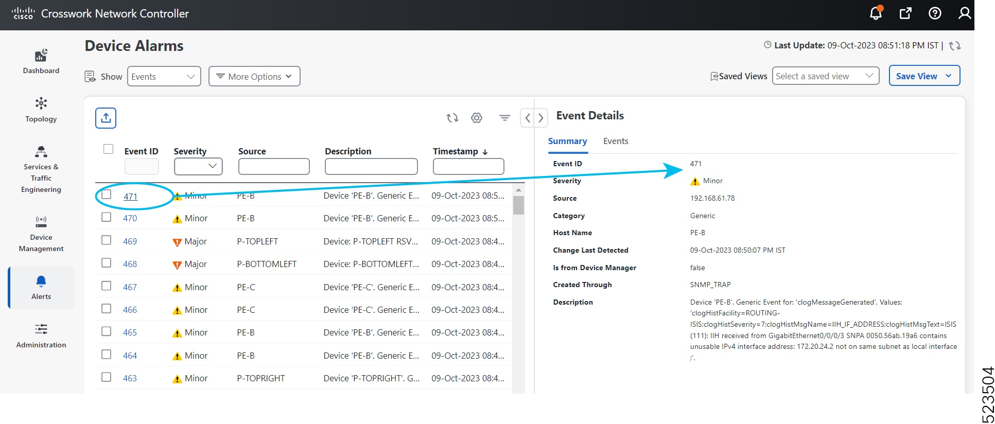Expand the More Options dropdown
Image resolution: width=995 pixels, height=424 pixels.
(x=254, y=77)
